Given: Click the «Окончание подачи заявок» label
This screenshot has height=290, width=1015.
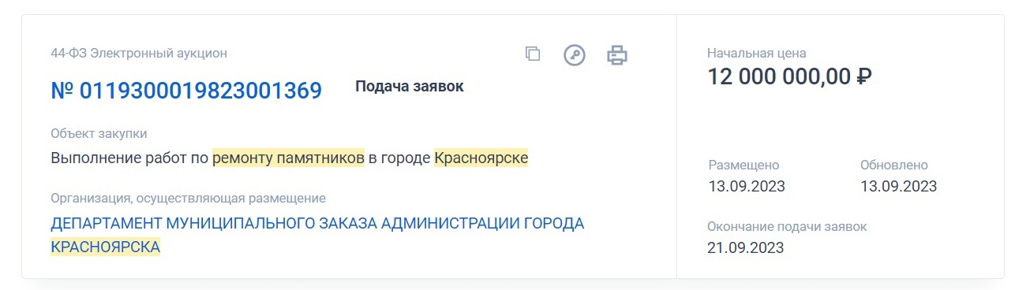Looking at the screenshot, I should (x=787, y=227).
